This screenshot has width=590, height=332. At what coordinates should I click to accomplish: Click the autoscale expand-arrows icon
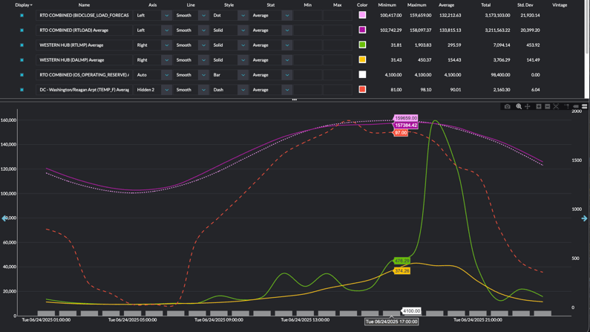(x=556, y=106)
